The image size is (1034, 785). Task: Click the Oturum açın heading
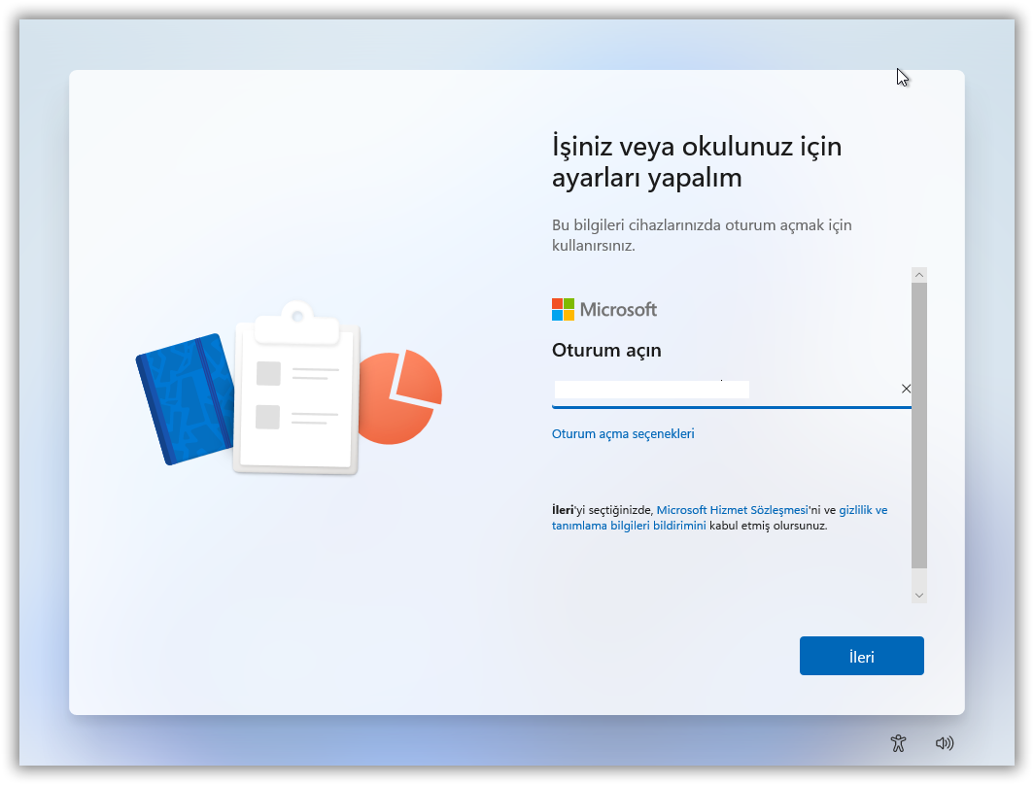(x=606, y=350)
